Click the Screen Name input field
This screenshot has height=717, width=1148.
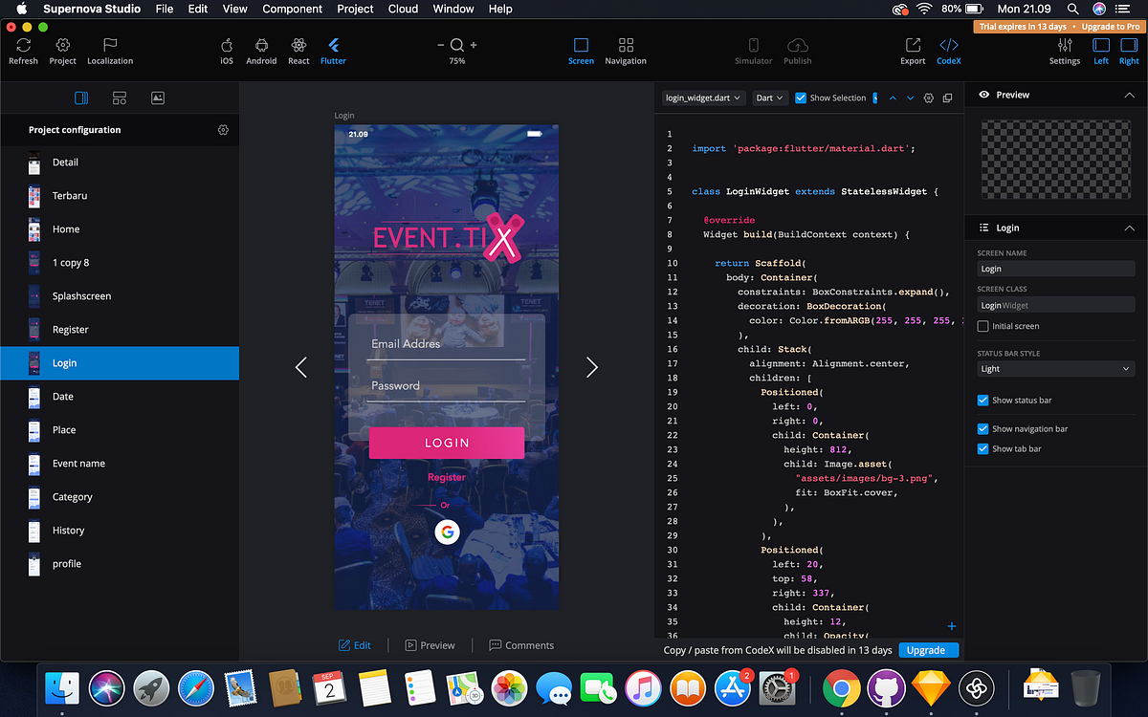(x=1055, y=269)
